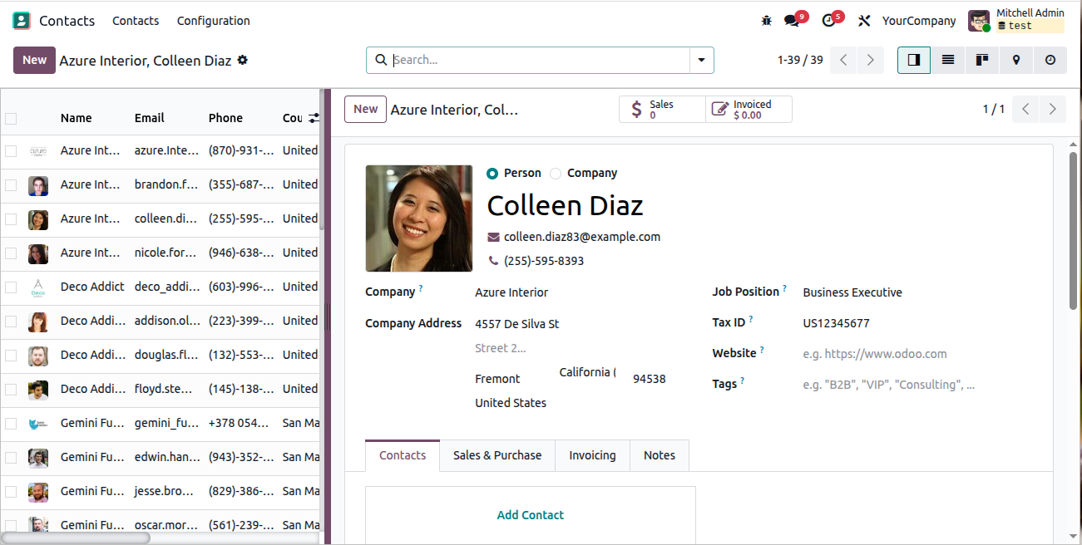
Task: Open the conversations chat bubble icon
Action: coord(792,21)
